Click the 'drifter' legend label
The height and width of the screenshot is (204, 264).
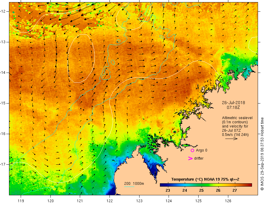coord(199,158)
